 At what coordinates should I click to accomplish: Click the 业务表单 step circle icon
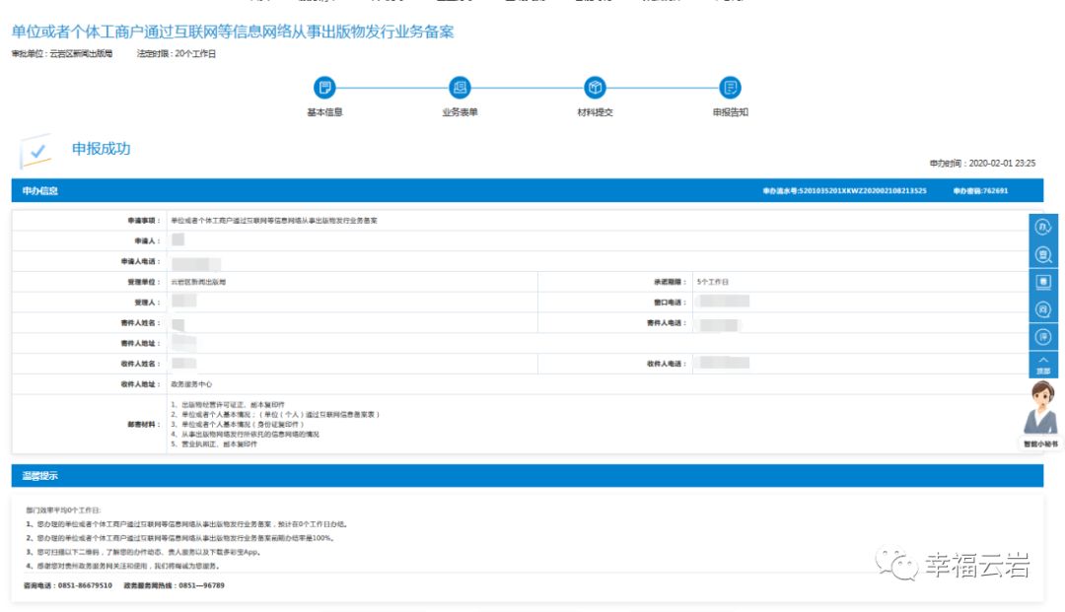coord(460,88)
